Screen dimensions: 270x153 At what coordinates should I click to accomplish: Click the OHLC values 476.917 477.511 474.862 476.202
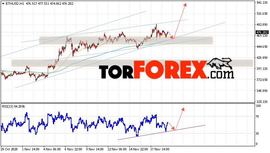click(x=49, y=4)
